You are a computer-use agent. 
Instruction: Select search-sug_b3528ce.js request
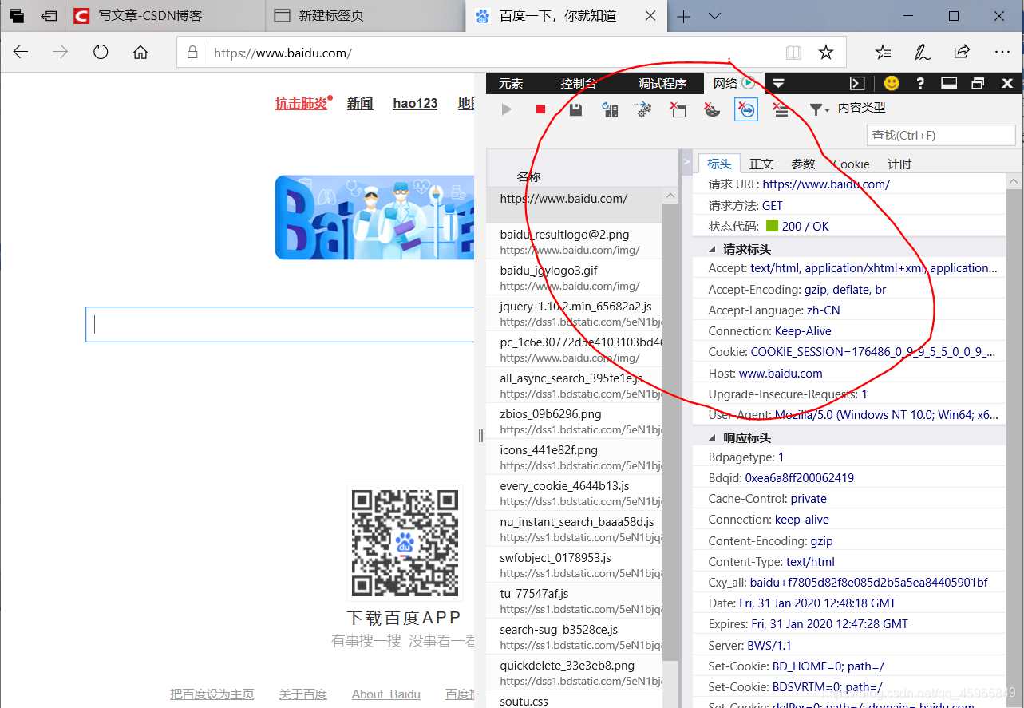click(575, 636)
